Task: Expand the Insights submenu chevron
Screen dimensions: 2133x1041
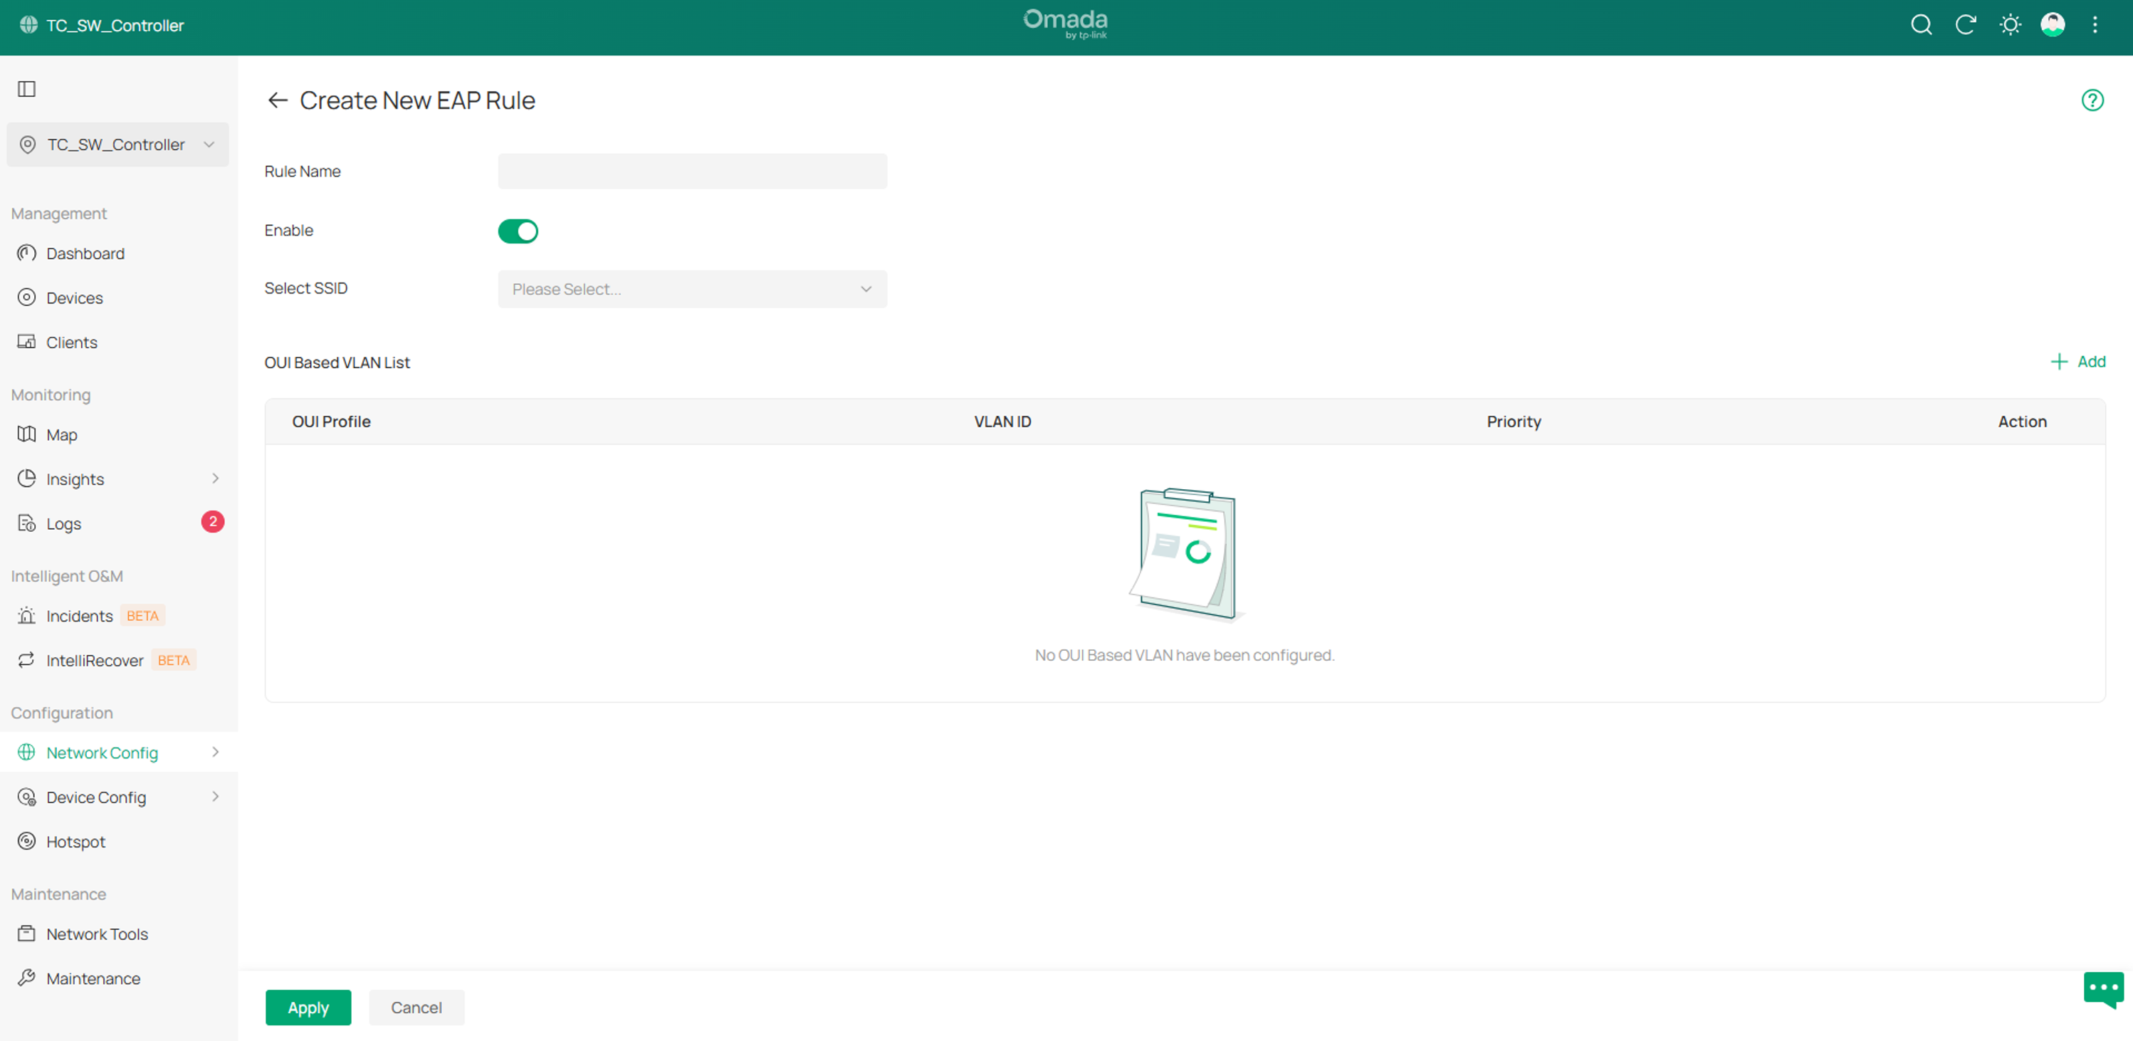Action: (x=215, y=478)
